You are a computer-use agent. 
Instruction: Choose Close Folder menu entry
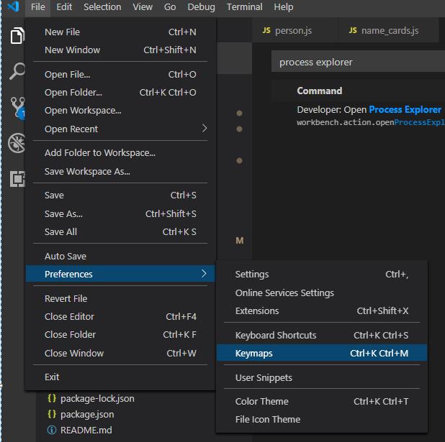click(x=120, y=335)
